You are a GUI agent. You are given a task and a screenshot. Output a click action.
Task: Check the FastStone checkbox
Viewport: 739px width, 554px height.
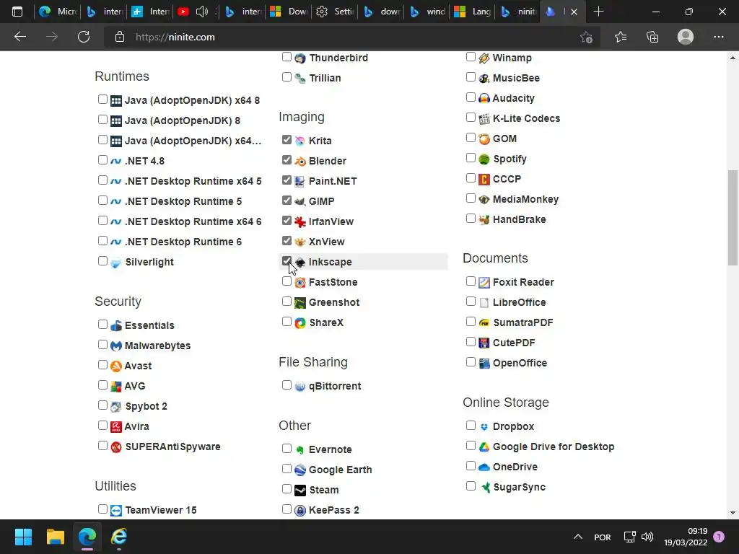[287, 281]
